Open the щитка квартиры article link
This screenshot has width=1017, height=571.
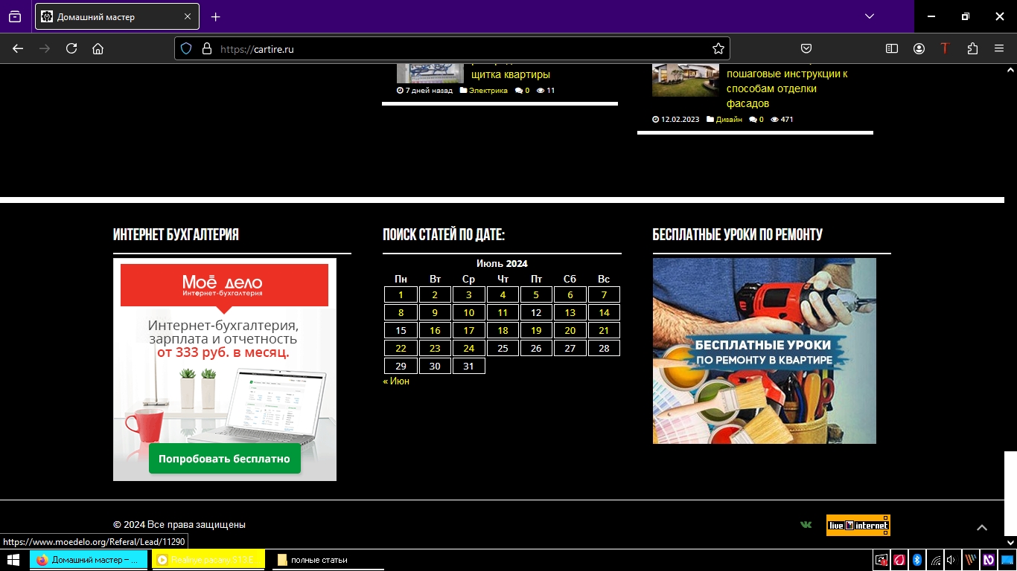pos(511,74)
